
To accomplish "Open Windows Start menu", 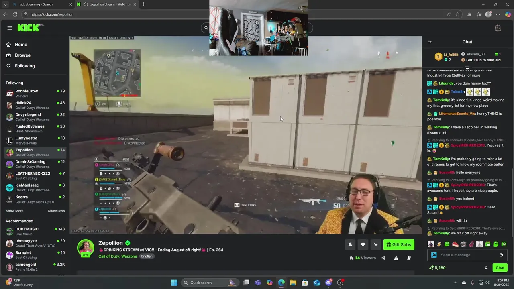I will tap(174, 283).
